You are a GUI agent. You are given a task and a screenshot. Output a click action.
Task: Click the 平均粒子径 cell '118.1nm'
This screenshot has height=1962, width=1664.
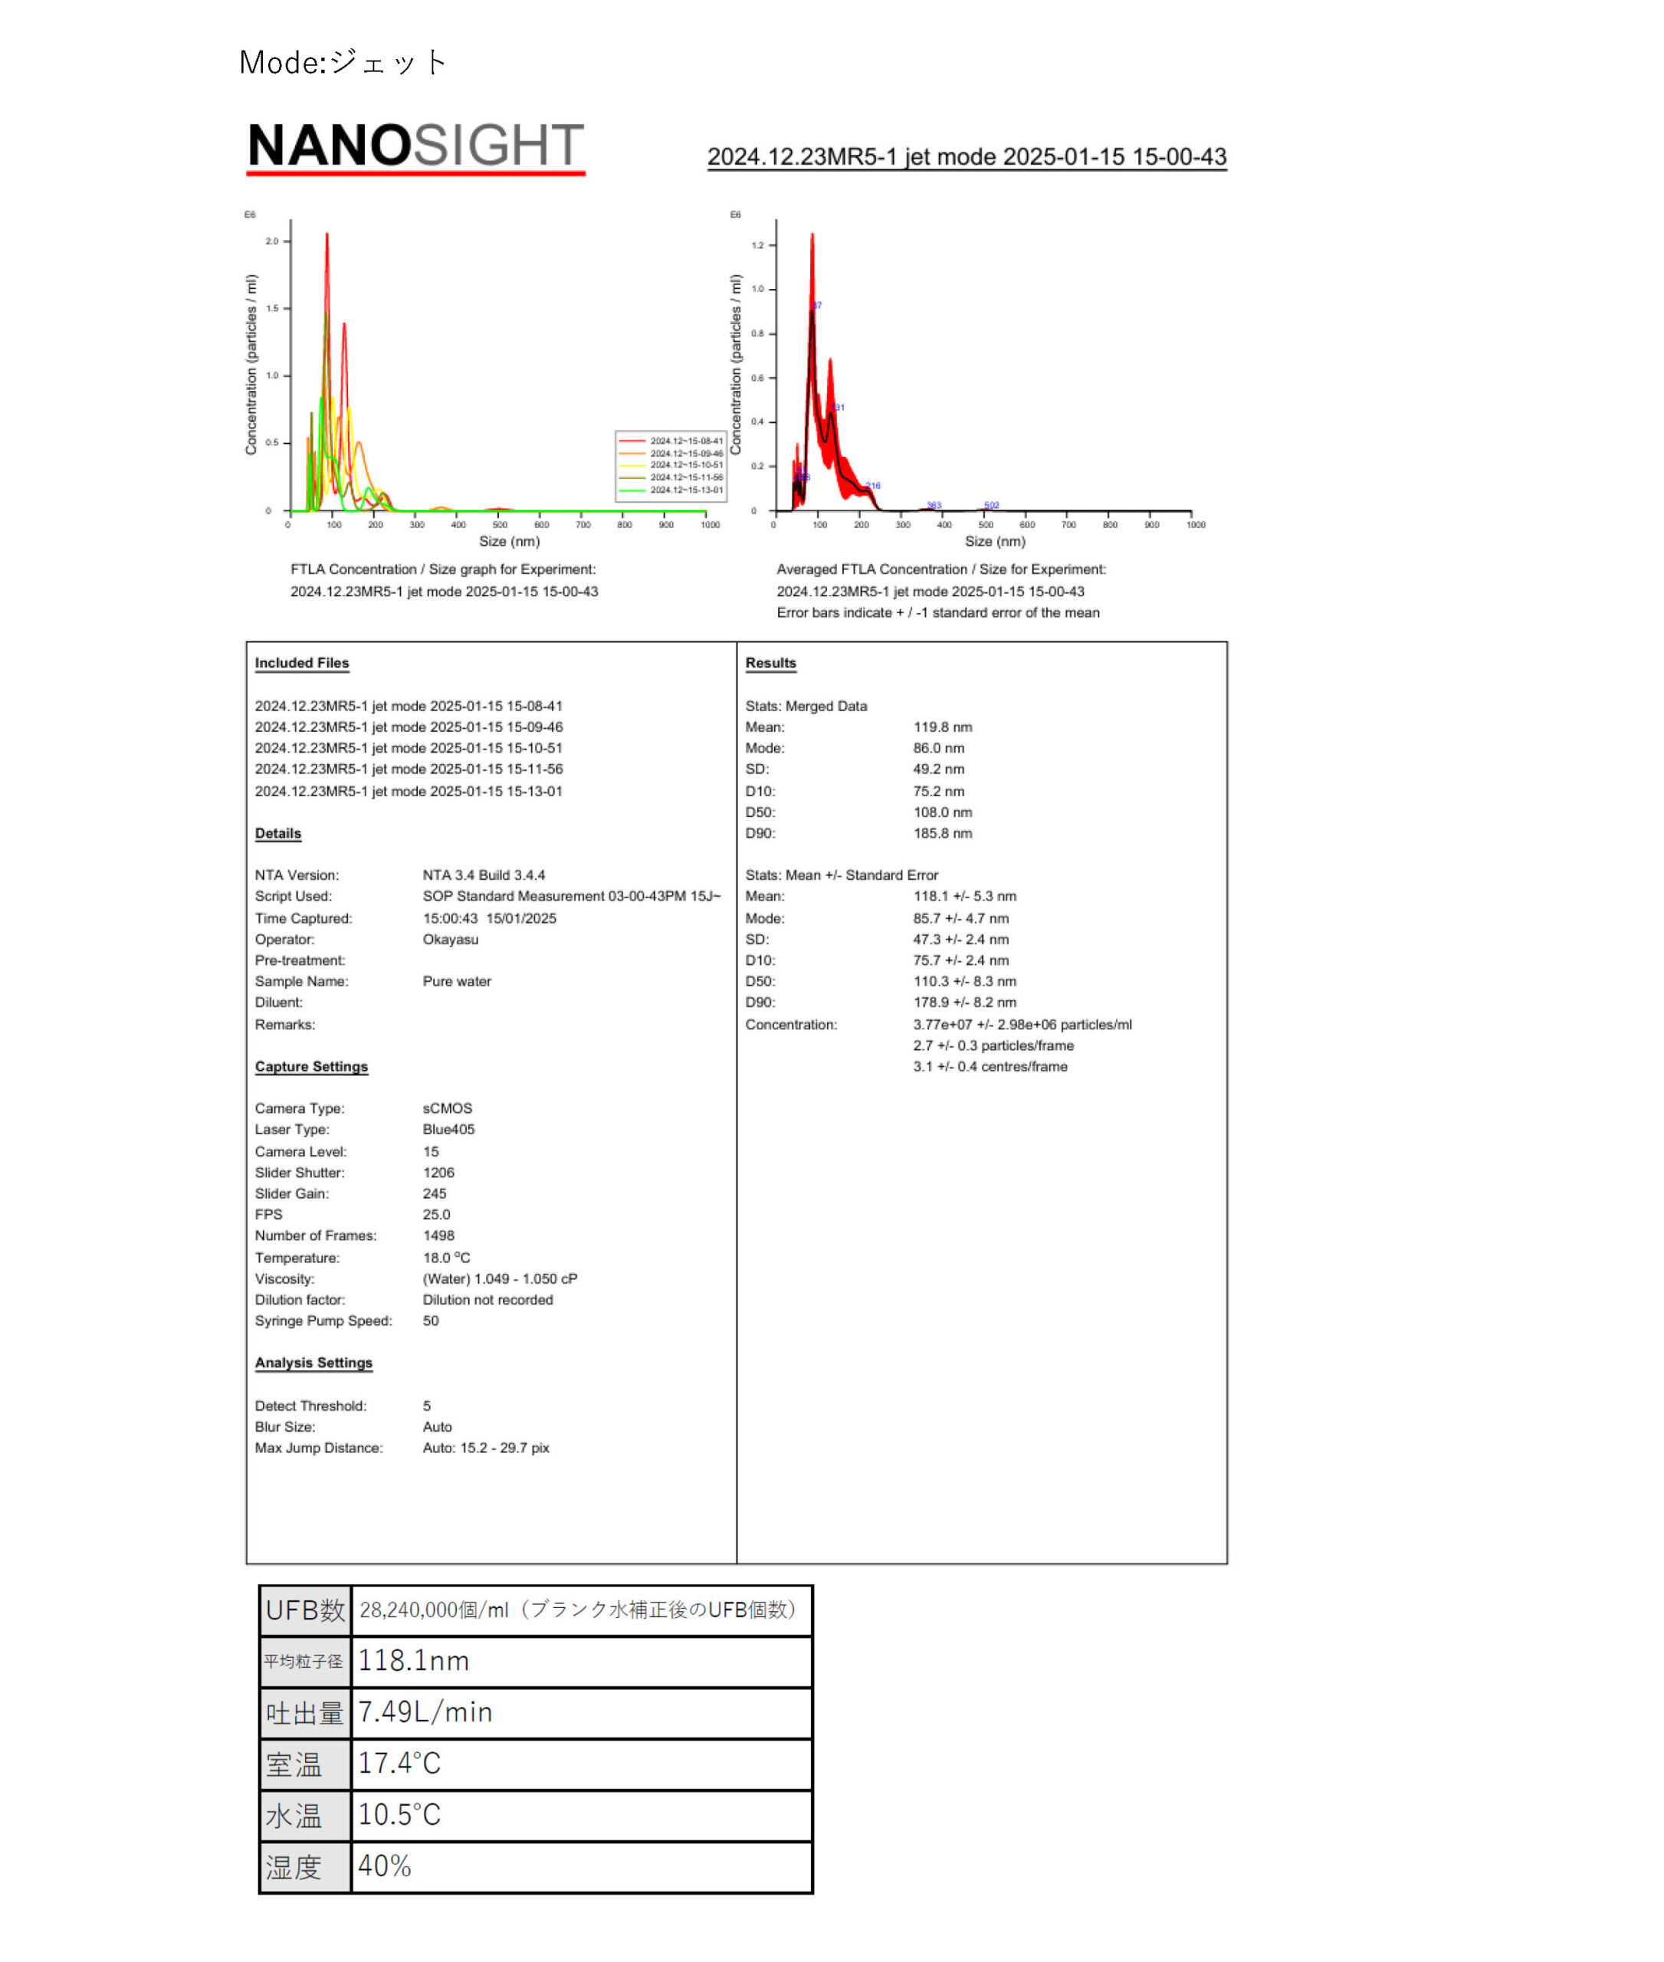point(581,1661)
